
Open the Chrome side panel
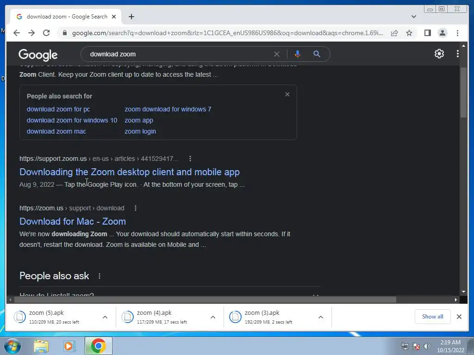click(x=427, y=33)
